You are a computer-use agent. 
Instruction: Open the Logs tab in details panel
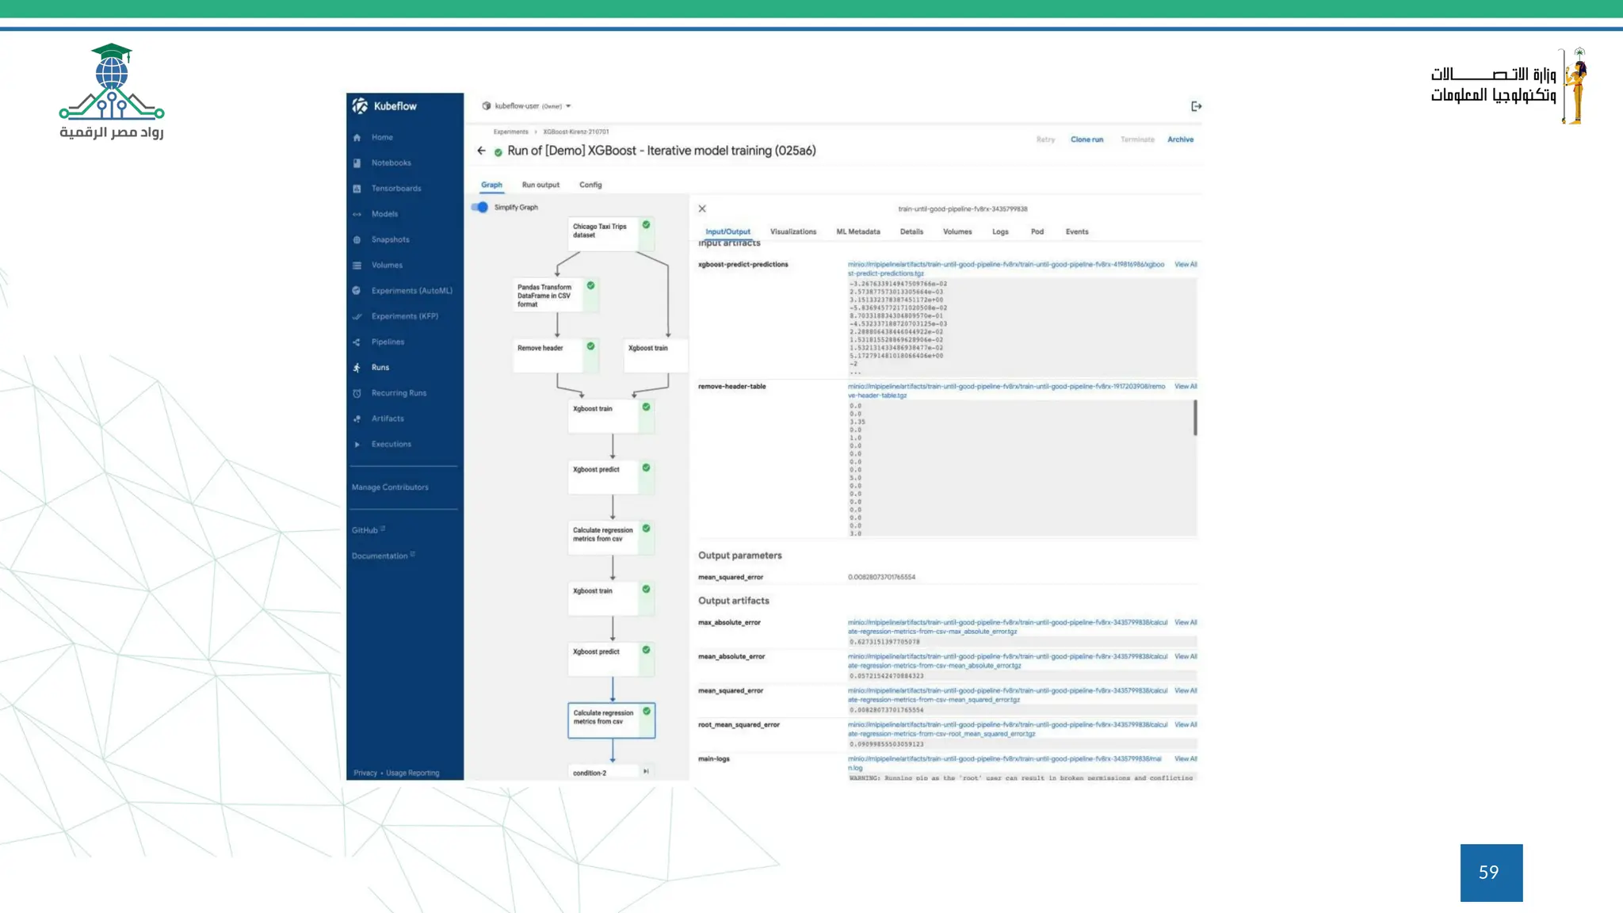(x=1000, y=232)
